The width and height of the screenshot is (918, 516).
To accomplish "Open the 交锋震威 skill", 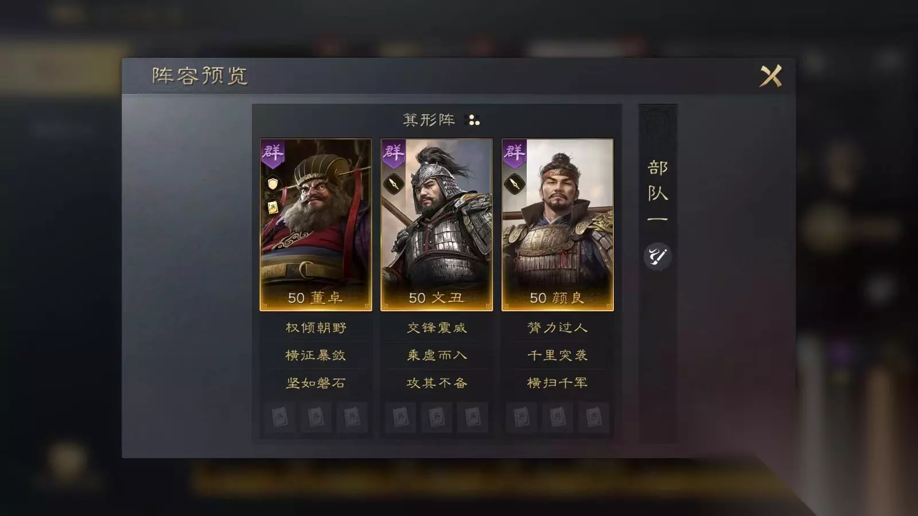I will click(x=437, y=328).
